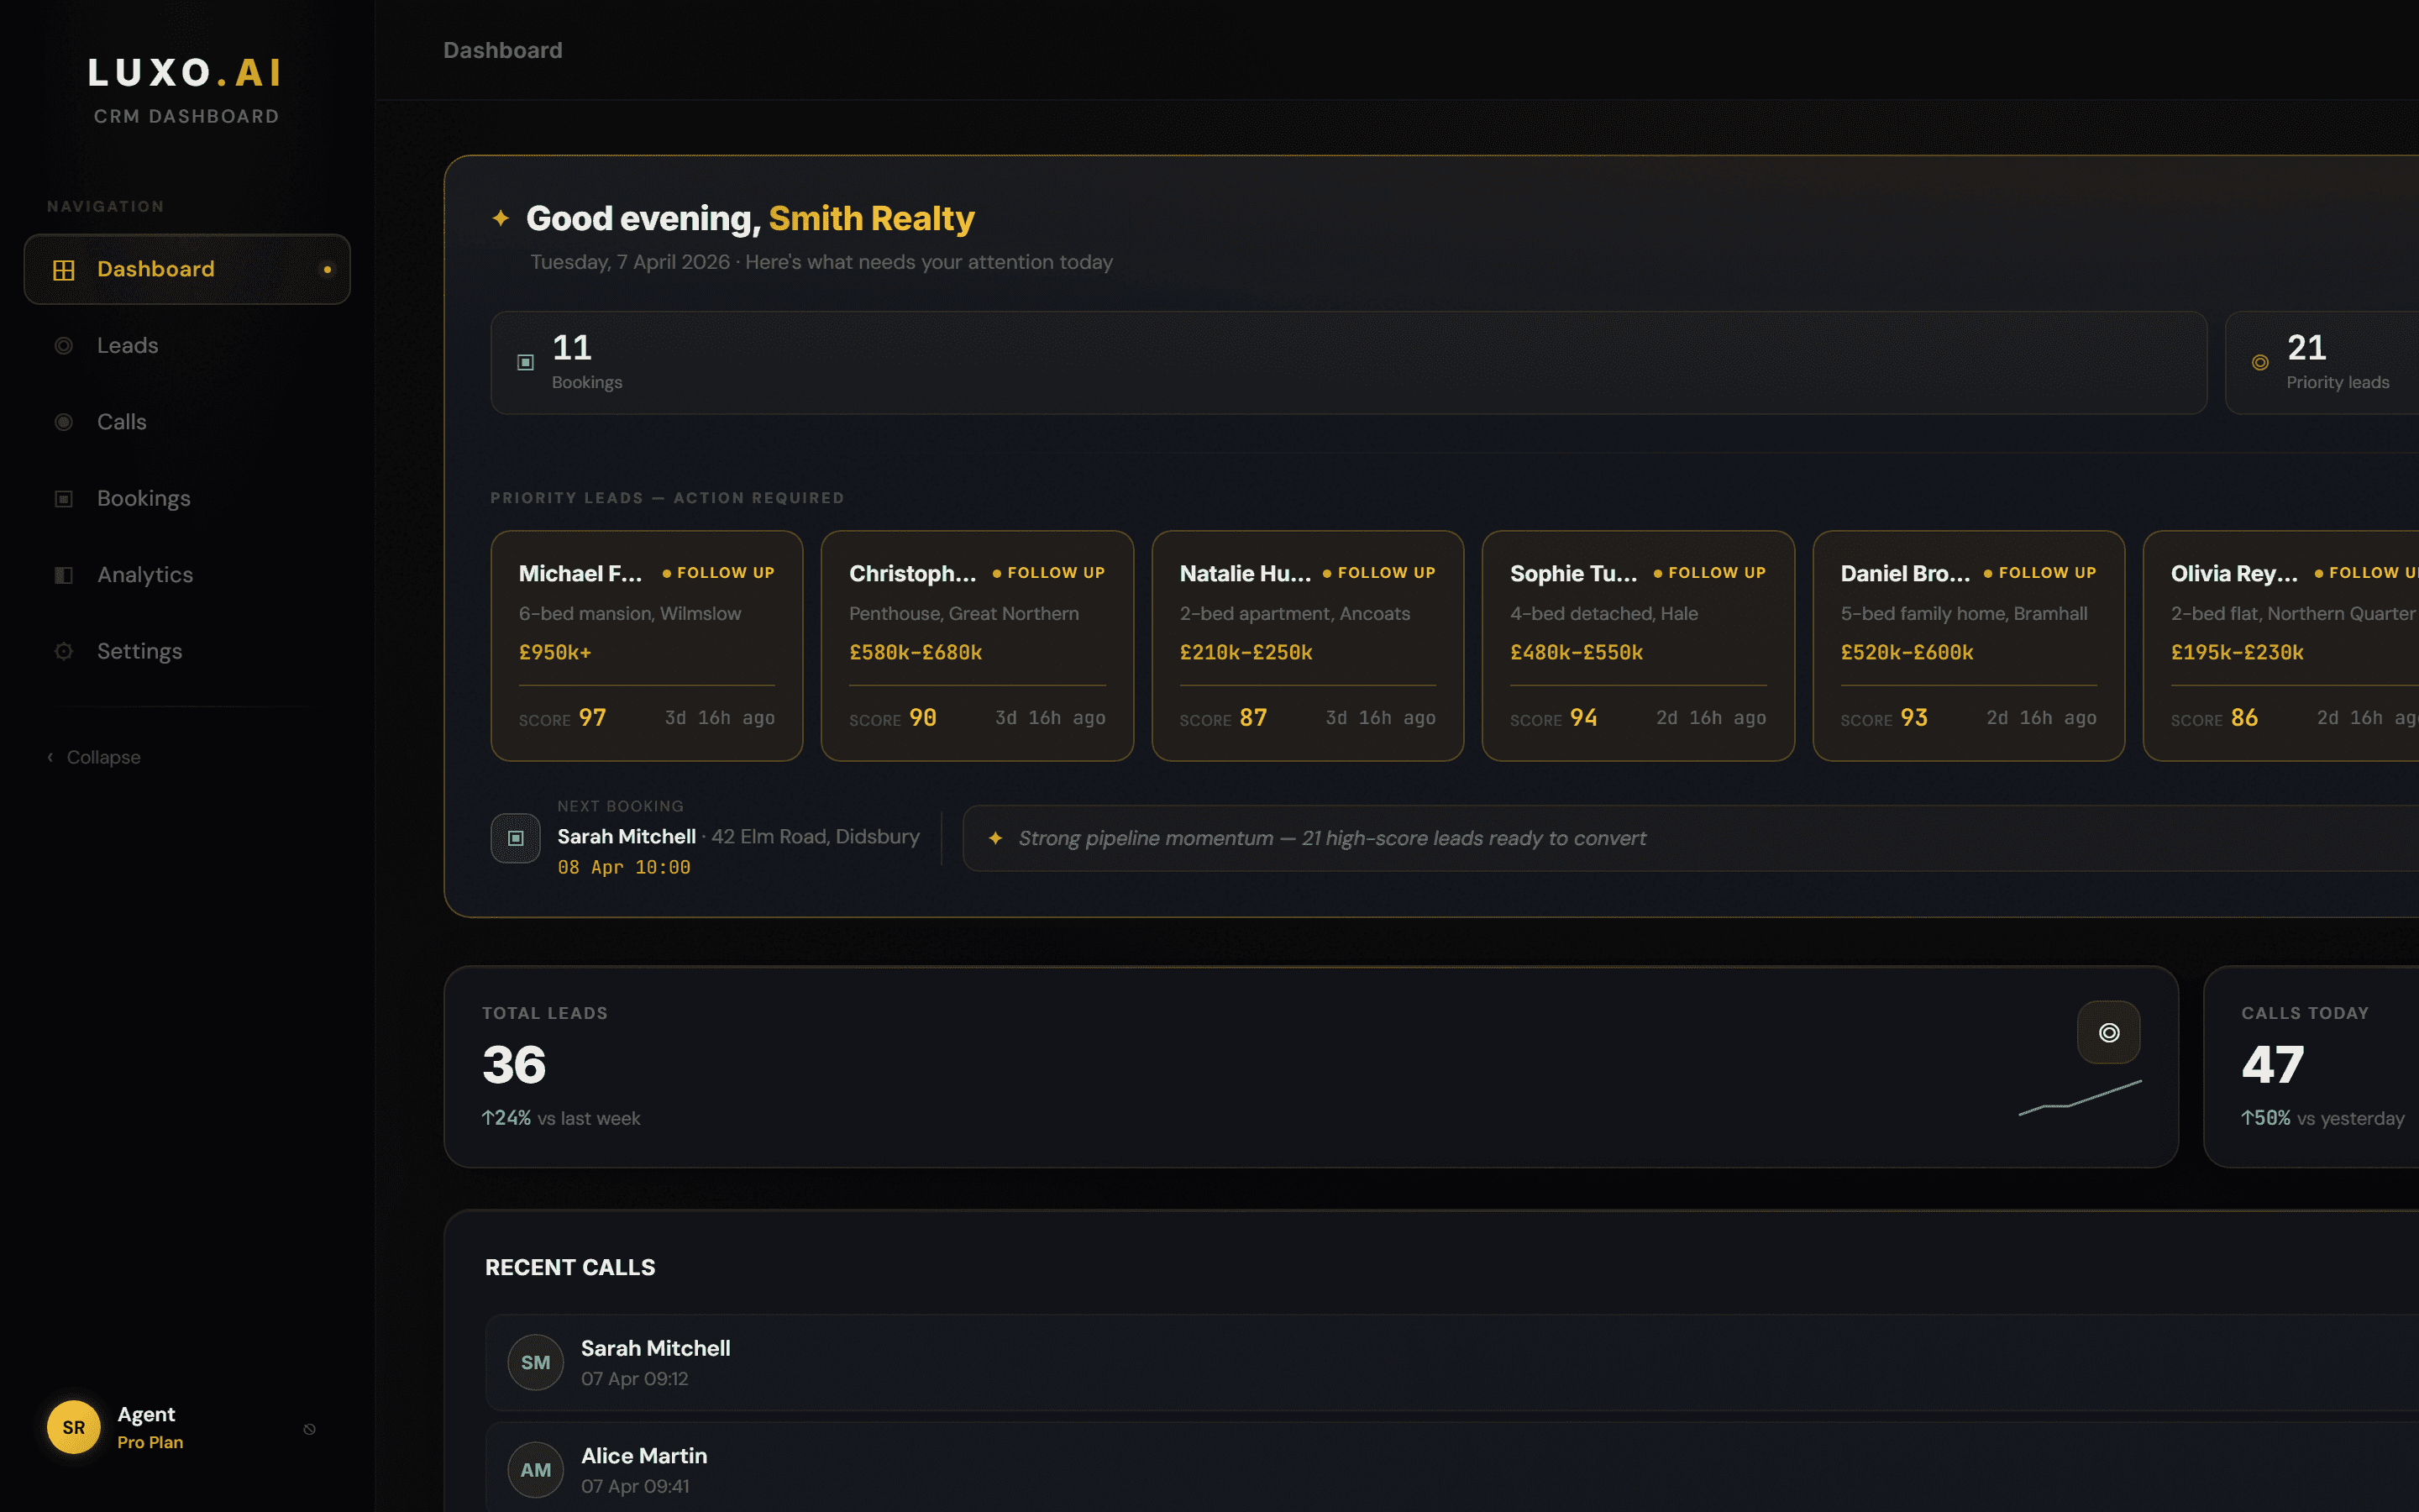Click the Dashboard grid icon
2419x1512 pixels.
[64, 270]
